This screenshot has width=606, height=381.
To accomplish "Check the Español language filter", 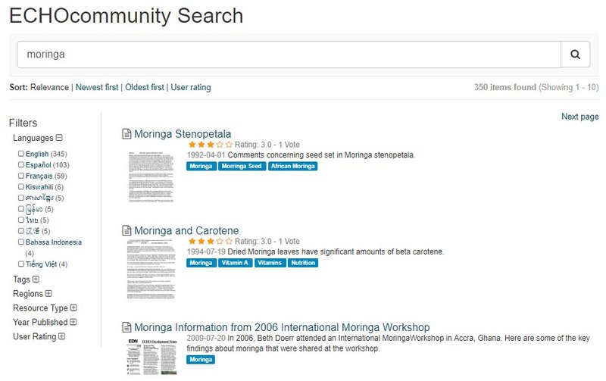I will pos(21,164).
